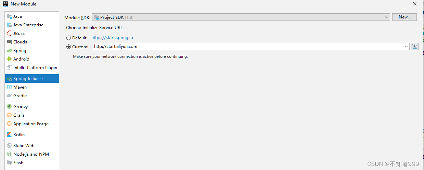Open the Module SDK dropdown
424x170 pixels.
241,17
